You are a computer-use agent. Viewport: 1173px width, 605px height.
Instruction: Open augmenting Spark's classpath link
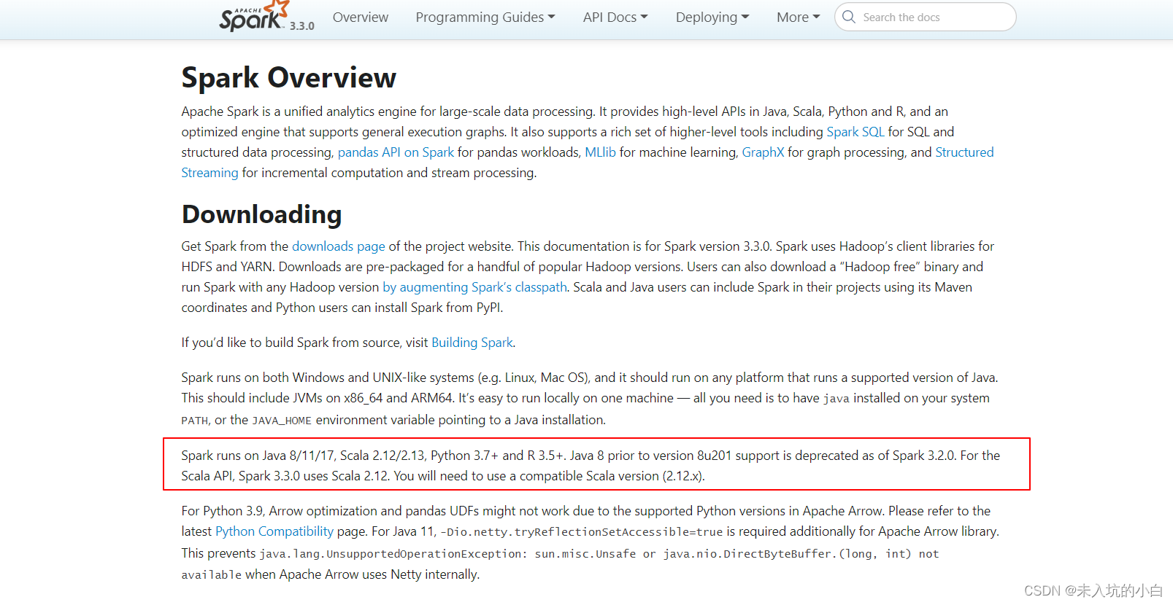coord(475,287)
